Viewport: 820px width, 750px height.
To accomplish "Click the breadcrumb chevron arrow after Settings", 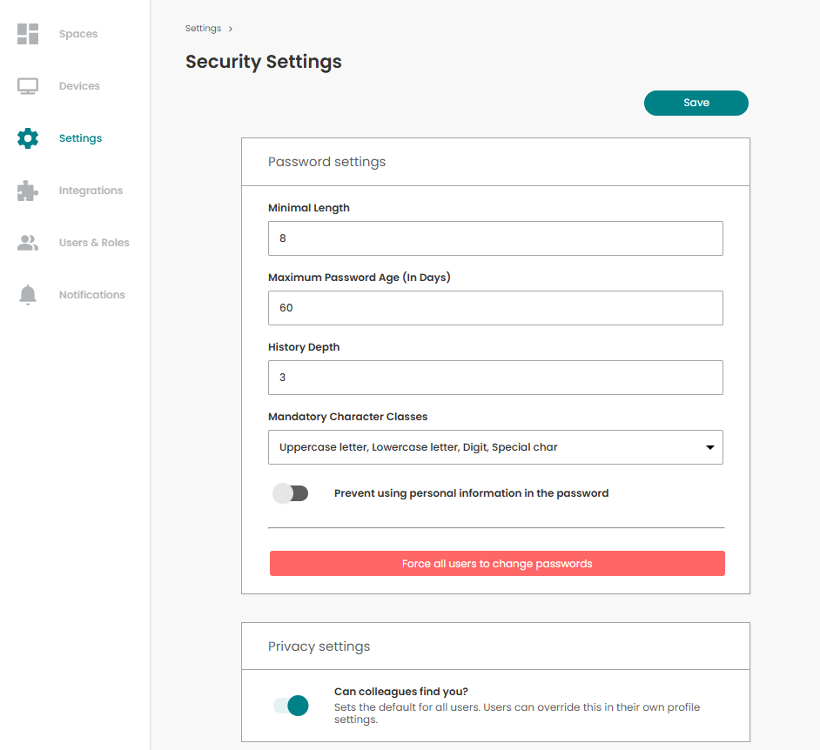I will point(230,29).
